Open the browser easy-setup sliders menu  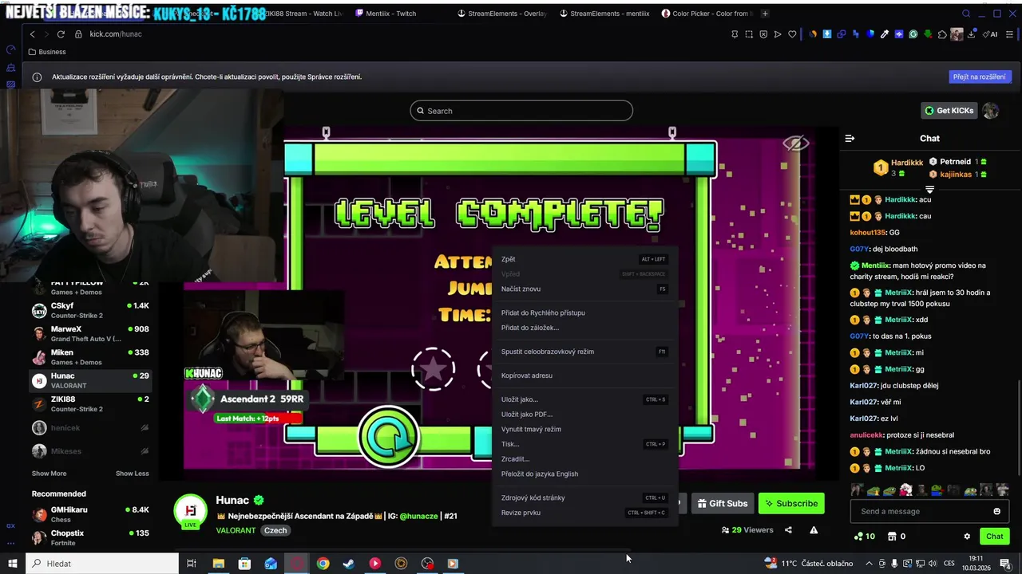[1010, 34]
